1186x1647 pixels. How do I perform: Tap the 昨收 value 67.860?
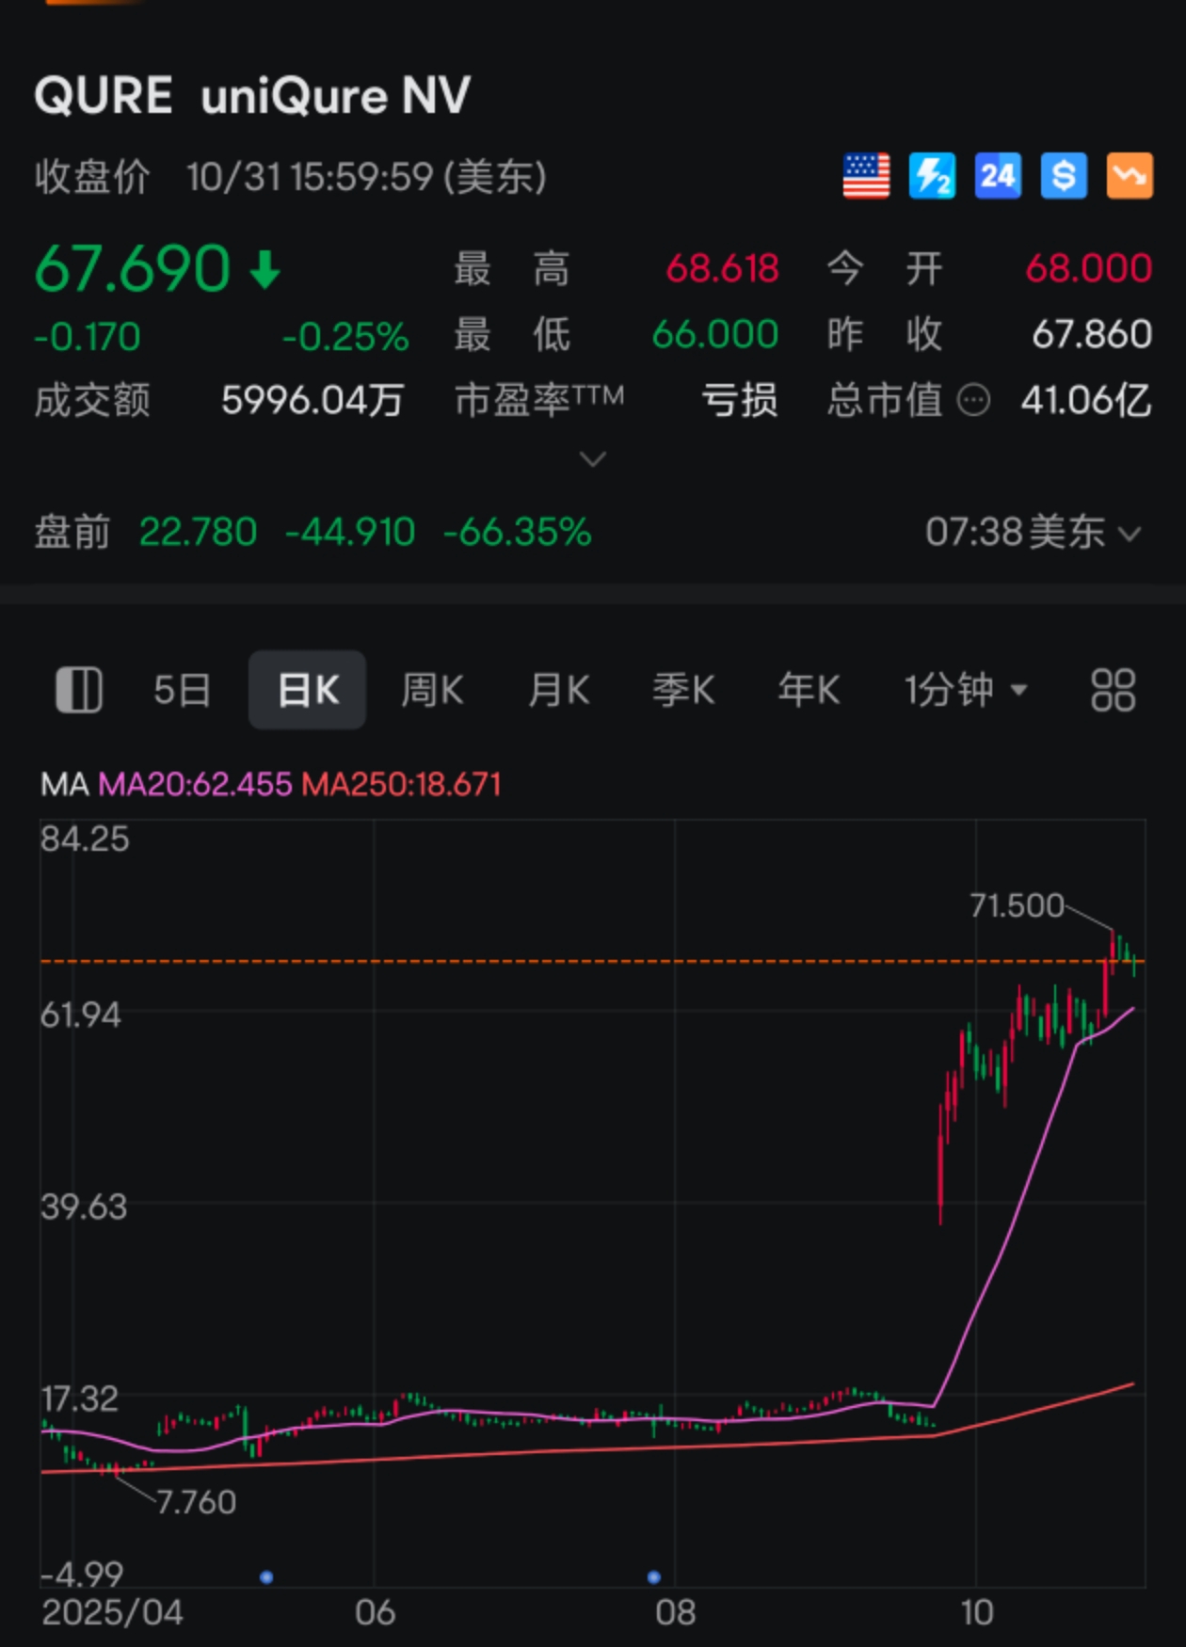pos(1092,335)
